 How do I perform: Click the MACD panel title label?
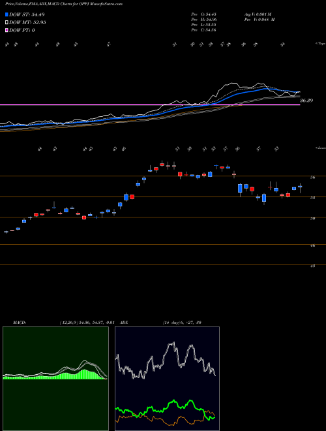[20, 323]
